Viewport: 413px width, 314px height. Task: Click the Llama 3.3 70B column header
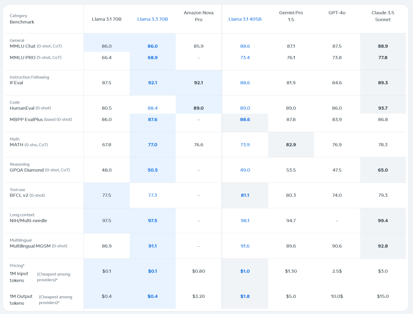152,19
